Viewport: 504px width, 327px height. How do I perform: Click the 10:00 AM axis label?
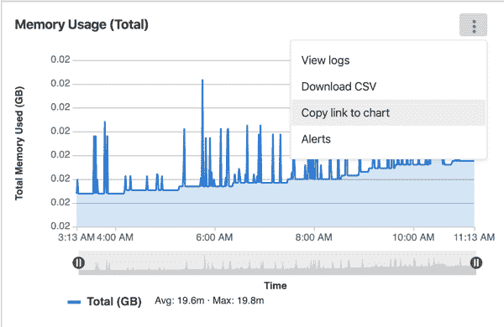pyautogui.click(x=413, y=237)
